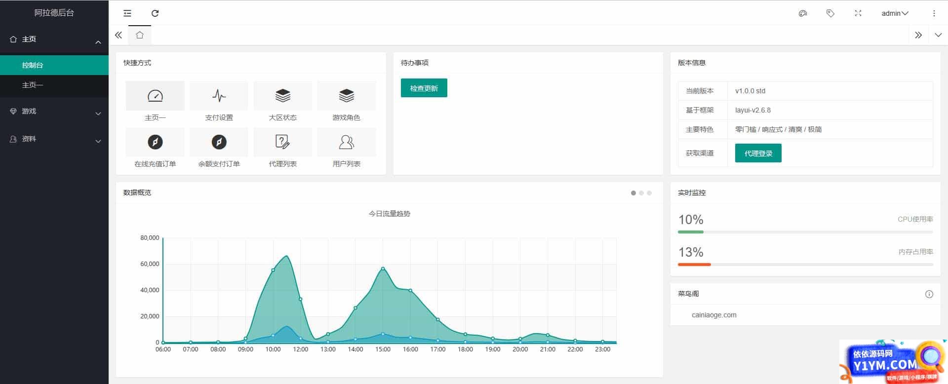Click the tag note icon in header
This screenshot has width=948, height=384.
coord(830,13)
